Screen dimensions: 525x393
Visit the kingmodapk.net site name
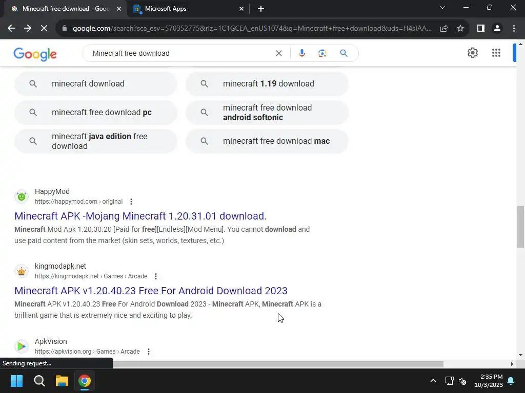[x=60, y=266]
